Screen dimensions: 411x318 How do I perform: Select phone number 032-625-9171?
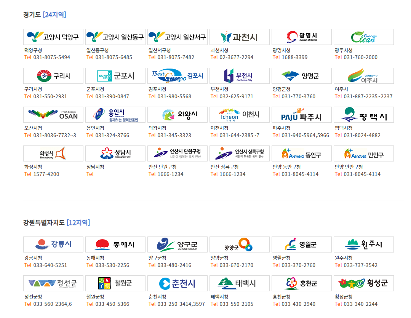pyautogui.click(x=237, y=96)
